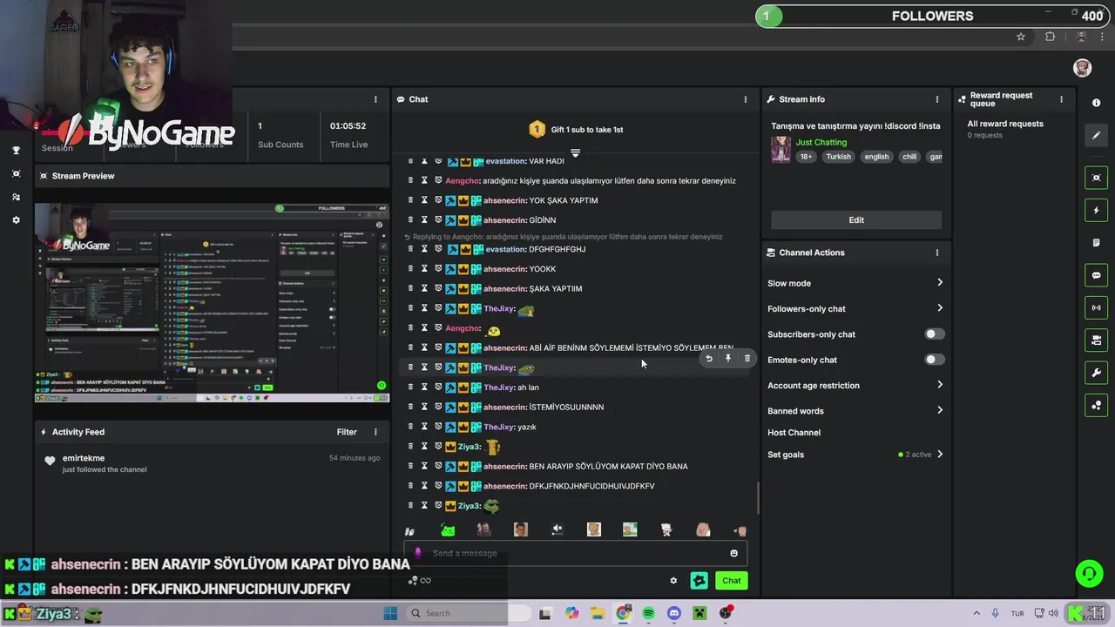
Task: Open chat settings gear icon
Action: coord(673,581)
